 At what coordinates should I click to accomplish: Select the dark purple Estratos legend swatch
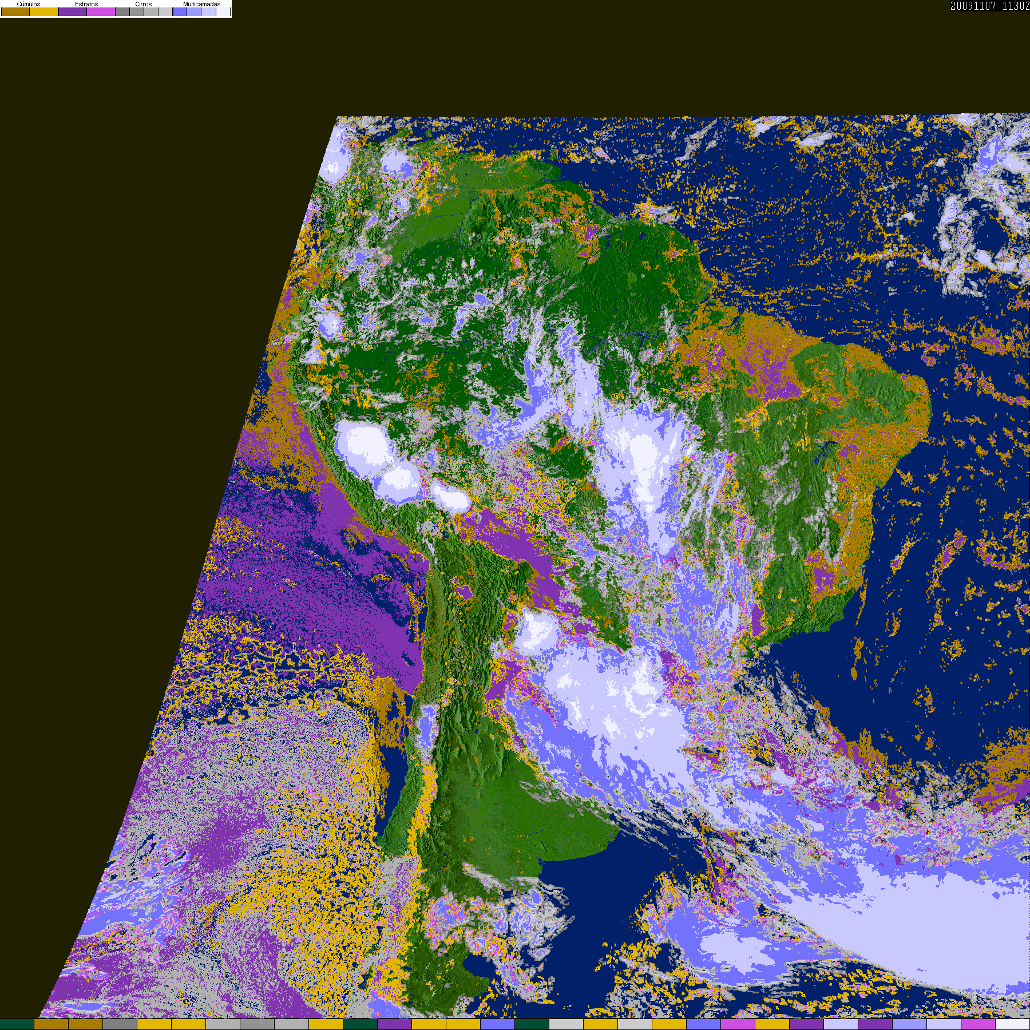[x=73, y=11]
